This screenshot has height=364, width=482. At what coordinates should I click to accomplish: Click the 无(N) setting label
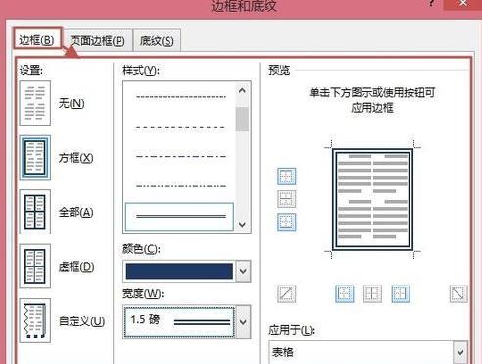[x=72, y=103]
